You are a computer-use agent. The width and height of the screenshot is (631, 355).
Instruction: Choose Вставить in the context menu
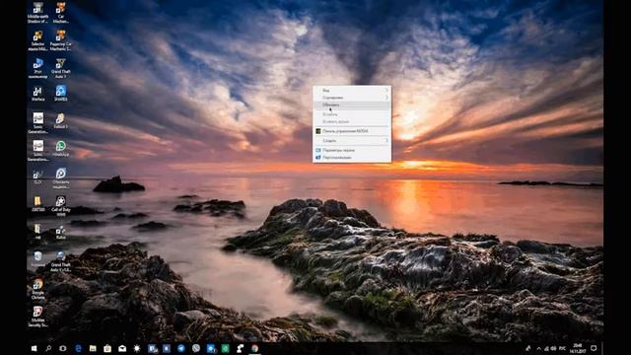point(352,114)
